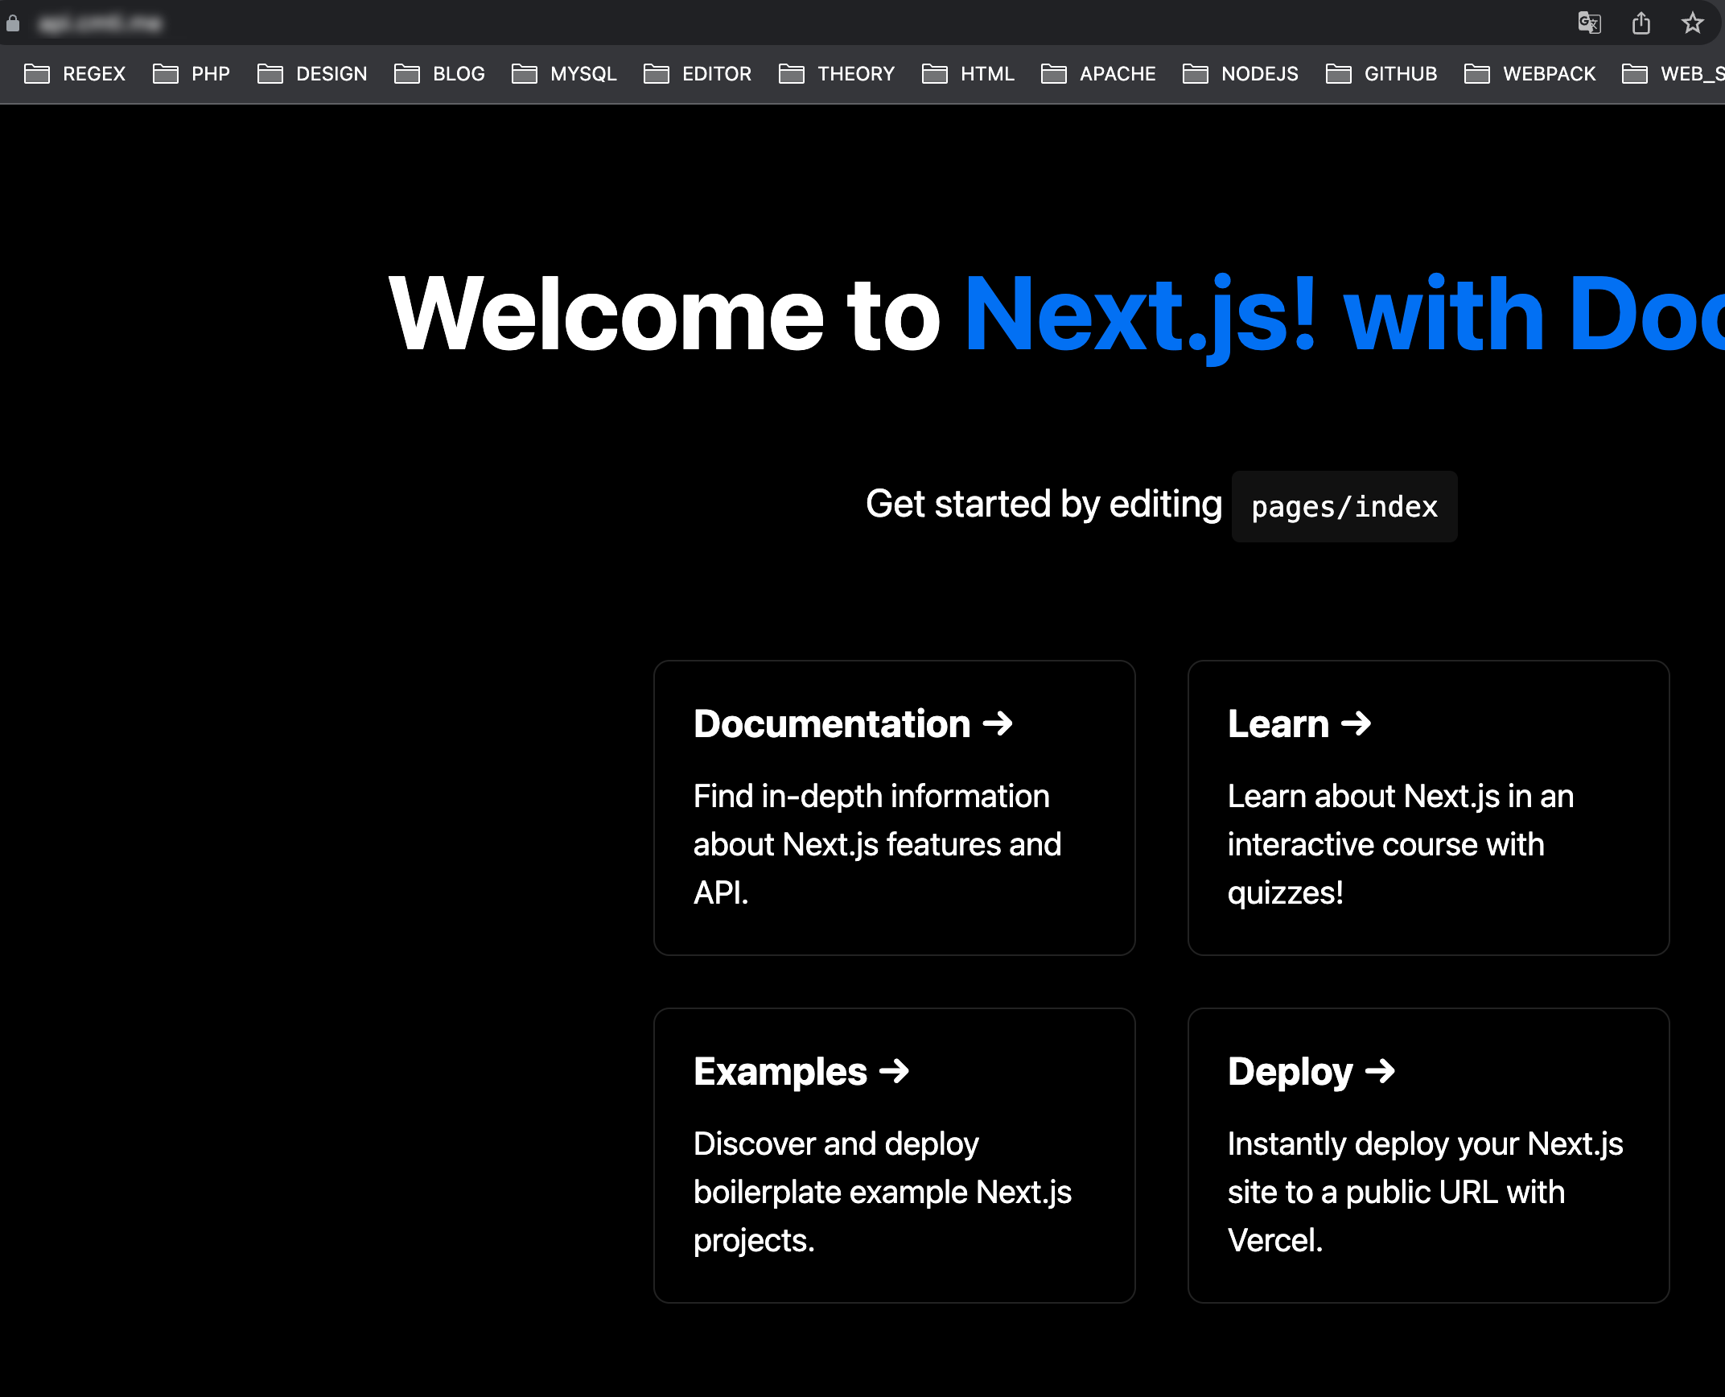Open the DESIGN bookmarks folder

(312, 74)
